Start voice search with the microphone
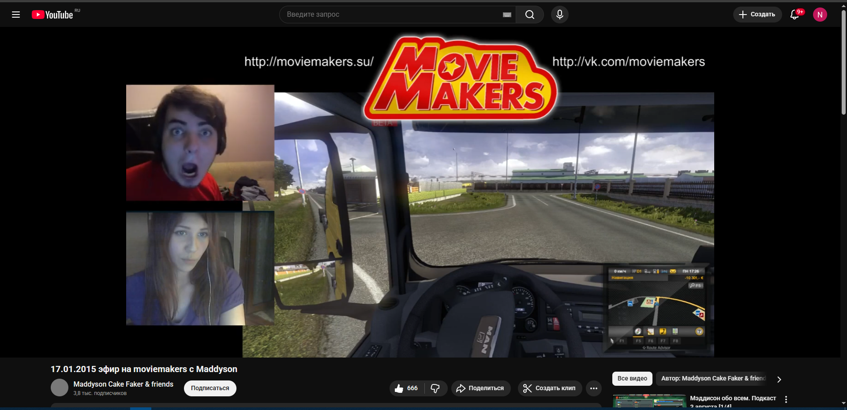The width and height of the screenshot is (847, 410). 560,15
